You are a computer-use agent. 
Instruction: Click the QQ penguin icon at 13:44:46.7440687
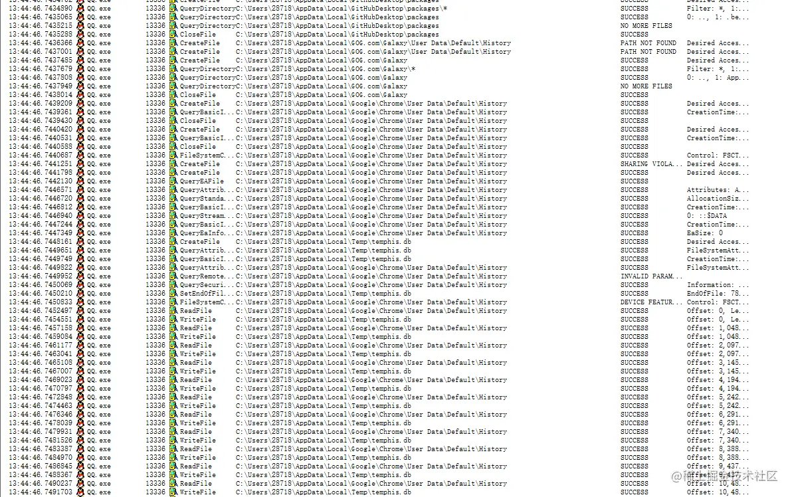coord(80,155)
